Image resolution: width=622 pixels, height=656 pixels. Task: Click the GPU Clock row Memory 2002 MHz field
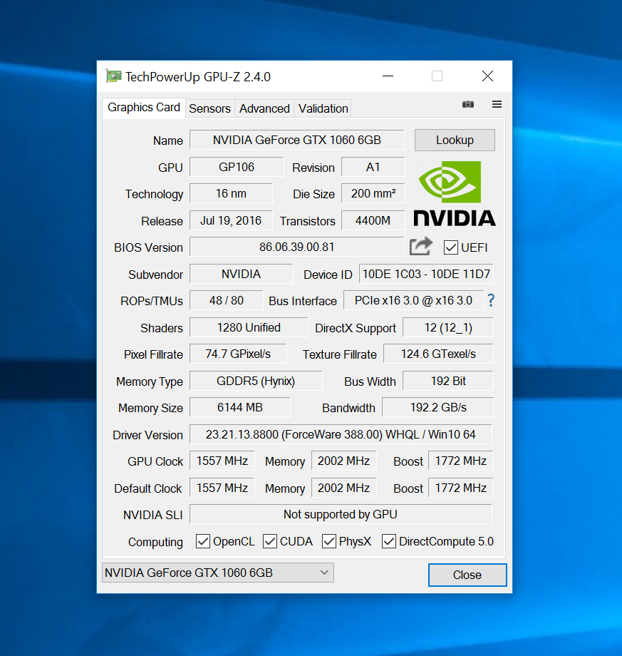click(343, 461)
